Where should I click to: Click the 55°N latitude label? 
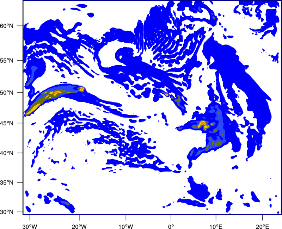(7, 61)
